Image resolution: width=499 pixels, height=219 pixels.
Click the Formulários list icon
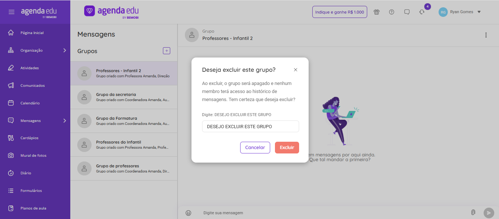click(x=11, y=190)
